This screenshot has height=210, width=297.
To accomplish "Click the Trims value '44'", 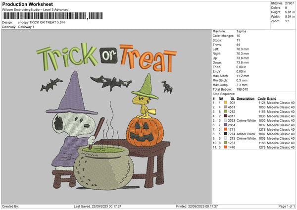I will pos(238,45).
